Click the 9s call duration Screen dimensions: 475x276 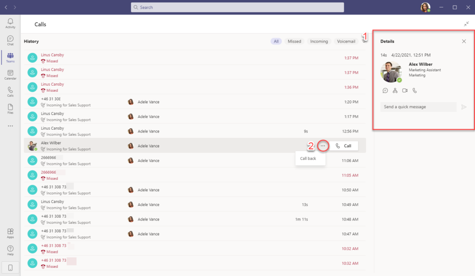[x=306, y=131]
